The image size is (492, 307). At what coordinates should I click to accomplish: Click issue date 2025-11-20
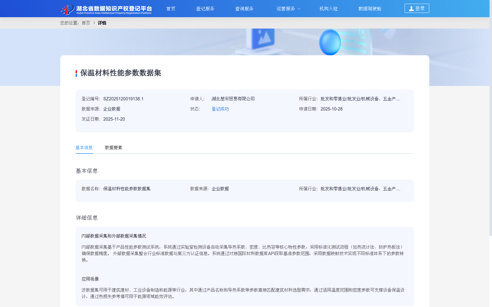pos(114,119)
